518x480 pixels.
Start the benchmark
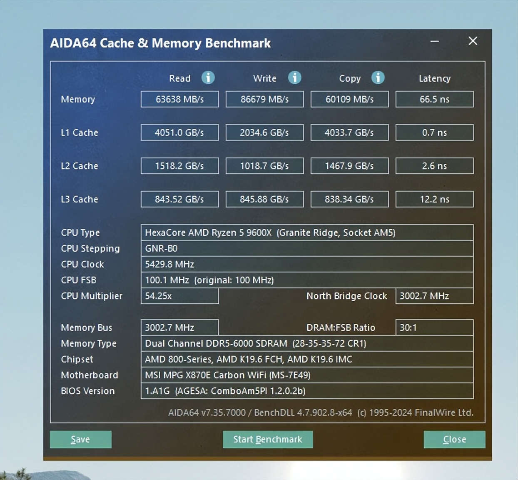268,439
